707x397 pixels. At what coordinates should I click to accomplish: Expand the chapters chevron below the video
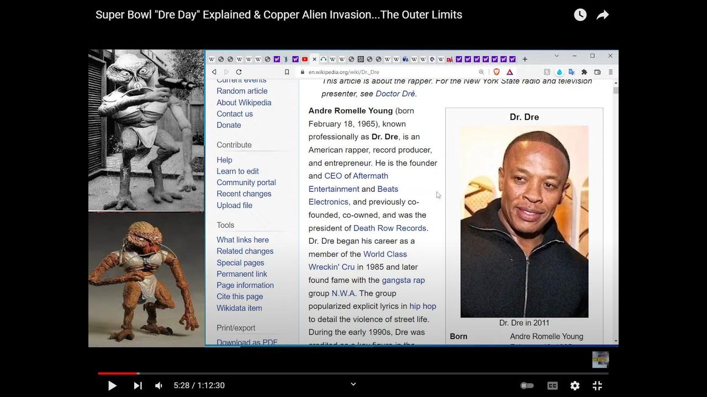coord(353,384)
